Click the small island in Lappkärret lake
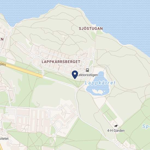This screenshot has height=150, width=150. (98, 91)
